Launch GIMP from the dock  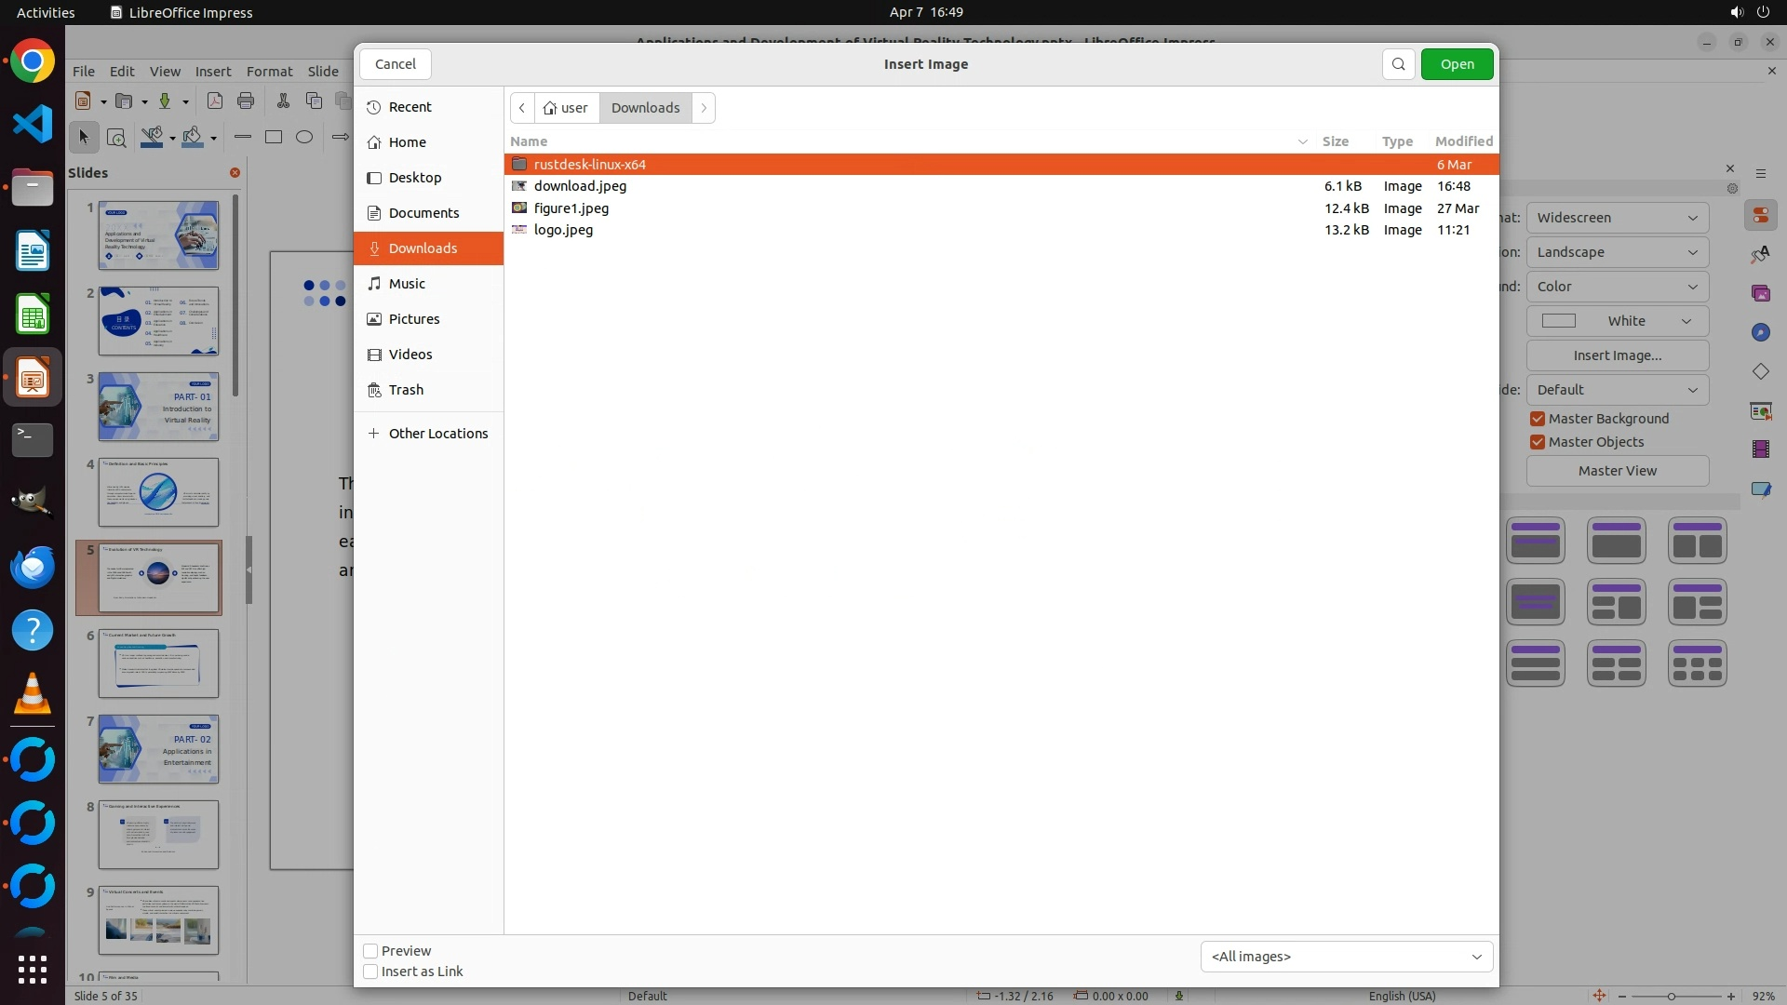click(x=33, y=502)
